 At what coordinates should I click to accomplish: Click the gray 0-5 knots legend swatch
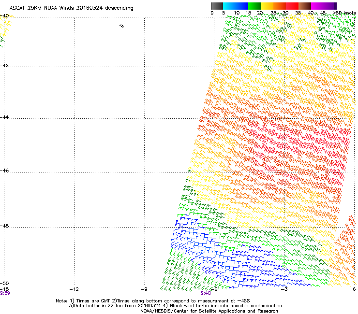point(217,6)
